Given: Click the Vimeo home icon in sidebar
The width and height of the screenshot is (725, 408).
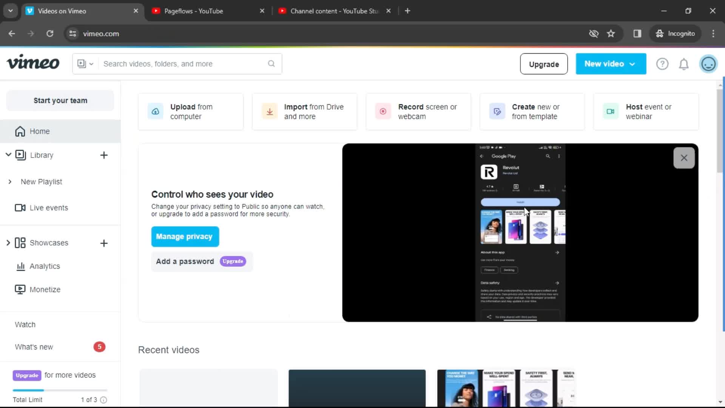Looking at the screenshot, I should click(20, 131).
